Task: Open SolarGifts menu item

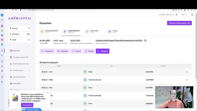Action: pos(17,84)
